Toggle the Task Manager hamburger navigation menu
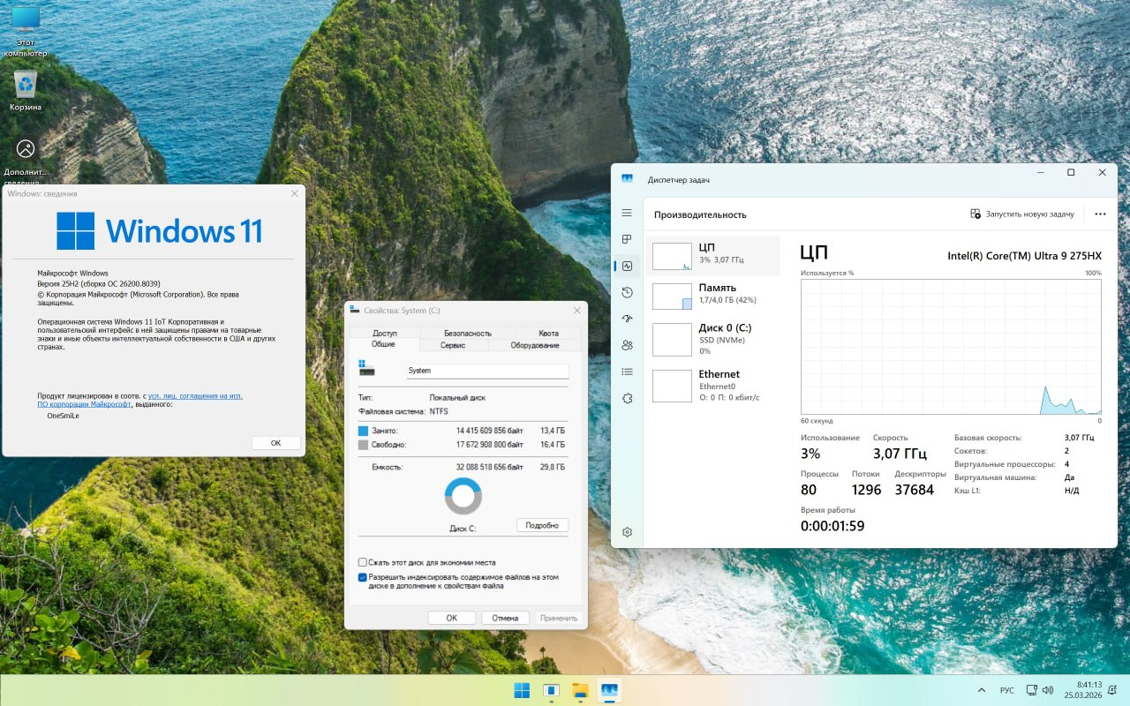Image resolution: width=1130 pixels, height=706 pixels. tap(627, 213)
